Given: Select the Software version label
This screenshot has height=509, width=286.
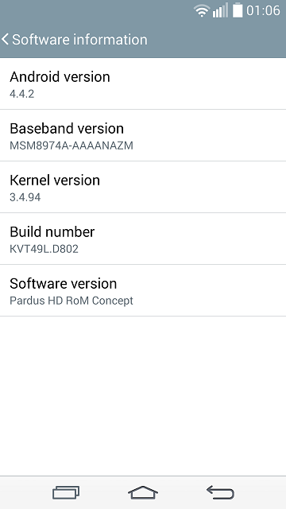Looking at the screenshot, I should (64, 284).
